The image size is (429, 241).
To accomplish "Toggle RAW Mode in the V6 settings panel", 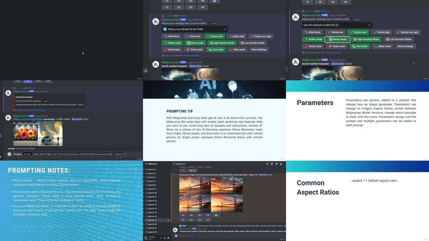I will 172,36.
